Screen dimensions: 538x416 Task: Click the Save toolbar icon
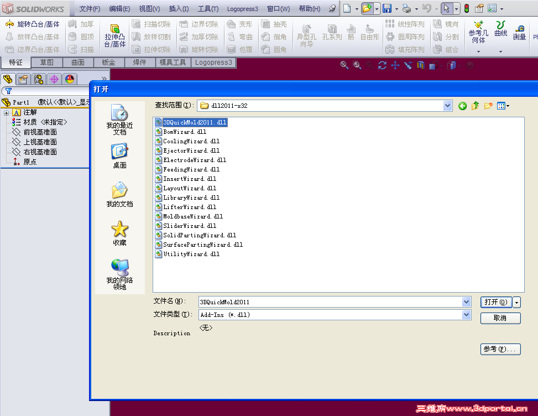tap(387, 8)
